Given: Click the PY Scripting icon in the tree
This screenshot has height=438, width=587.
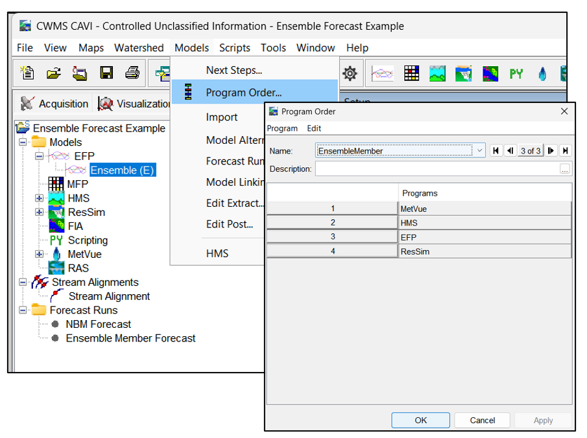Looking at the screenshot, I should 56,240.
